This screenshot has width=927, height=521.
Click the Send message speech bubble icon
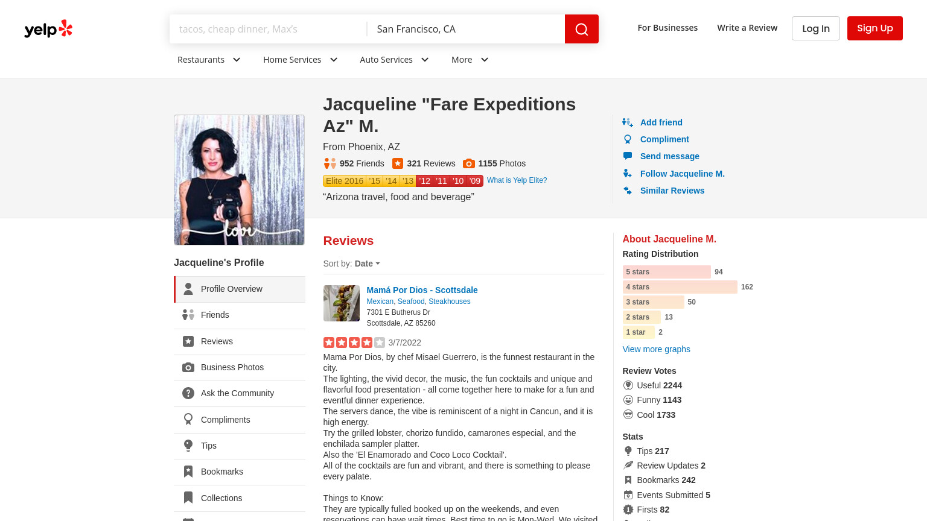(628, 156)
